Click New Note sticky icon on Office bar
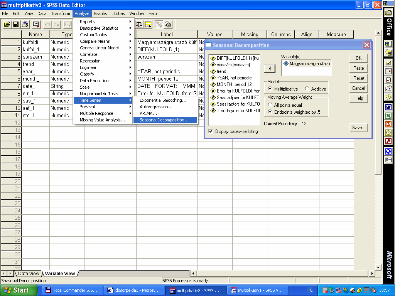 pyautogui.click(x=388, y=97)
